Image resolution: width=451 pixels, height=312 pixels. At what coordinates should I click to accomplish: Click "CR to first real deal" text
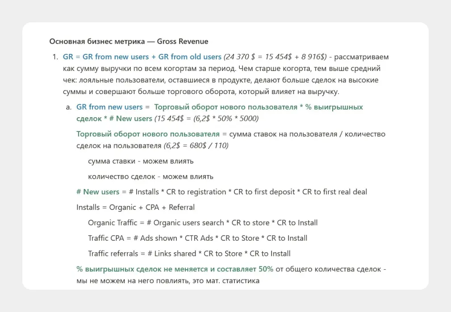[334, 192]
